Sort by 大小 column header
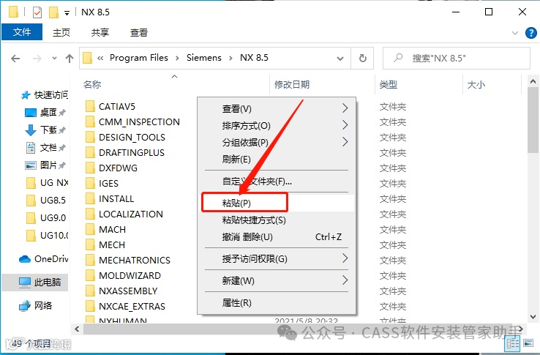Screen dimensions: 540x355 tap(476, 84)
